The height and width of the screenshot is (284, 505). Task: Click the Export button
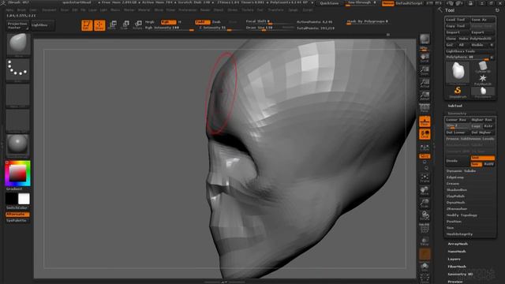(482, 32)
